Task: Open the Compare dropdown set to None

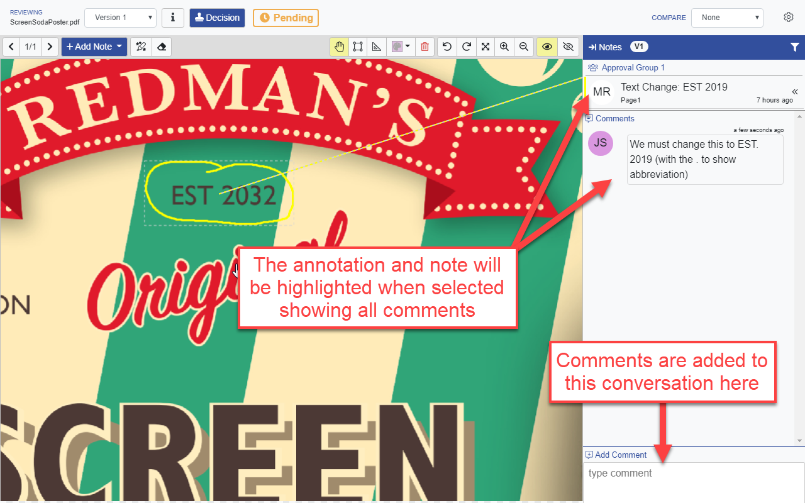Action: (726, 18)
